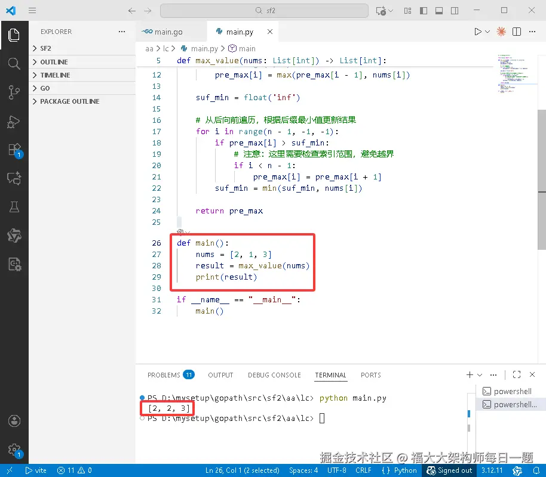Viewport: 546px width, 477px height.
Task: Run the Python file with play button
Action: [478, 32]
